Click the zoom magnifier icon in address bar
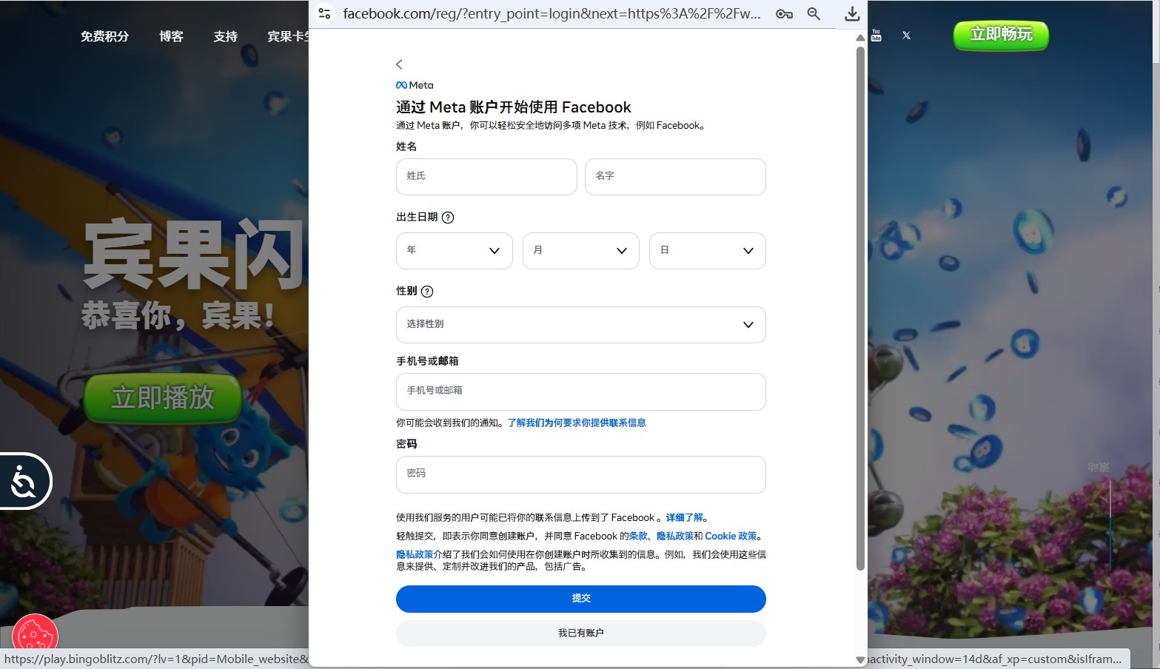The width and height of the screenshot is (1160, 669). coord(814,13)
